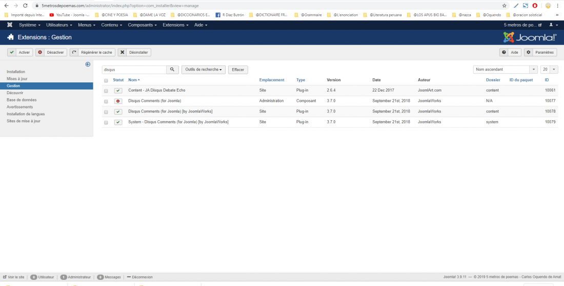
Task: Open the Aide menu in top bar
Action: [x=200, y=25]
